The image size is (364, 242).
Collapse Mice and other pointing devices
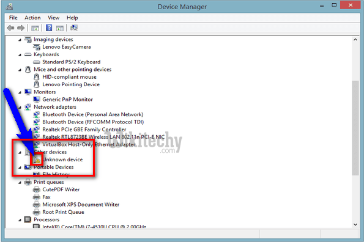tap(20, 70)
